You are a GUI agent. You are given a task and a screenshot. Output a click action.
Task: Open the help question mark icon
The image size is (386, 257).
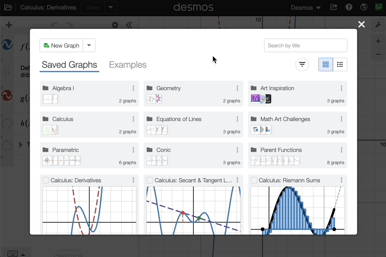pyautogui.click(x=349, y=7)
